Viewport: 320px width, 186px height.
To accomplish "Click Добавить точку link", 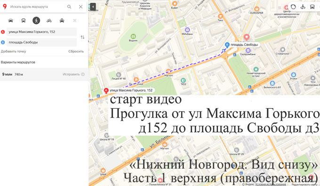I will (14, 51).
